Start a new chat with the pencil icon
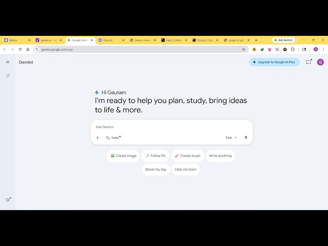Image resolution: width=328 pixels, height=246 pixels. coord(8,76)
